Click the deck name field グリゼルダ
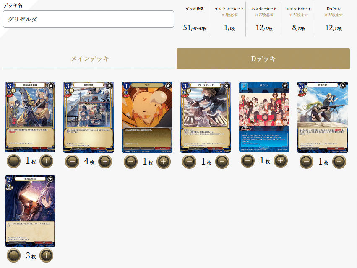Screen dimensions: 357x268 89,19
